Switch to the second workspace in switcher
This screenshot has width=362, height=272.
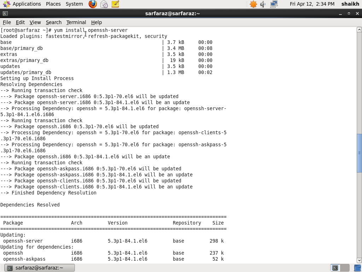tap(344, 268)
